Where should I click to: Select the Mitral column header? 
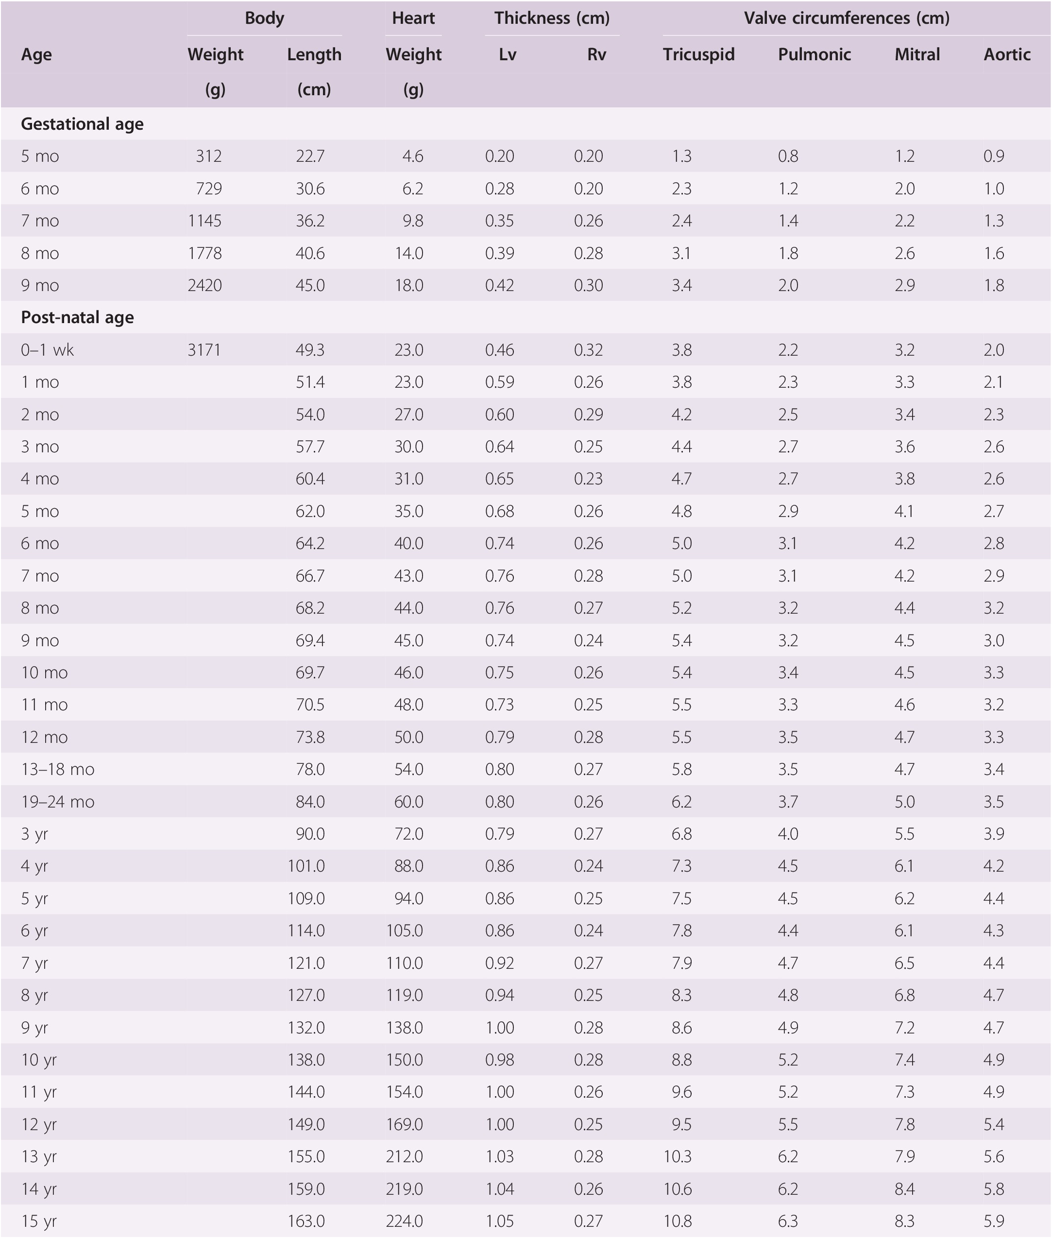tap(916, 54)
